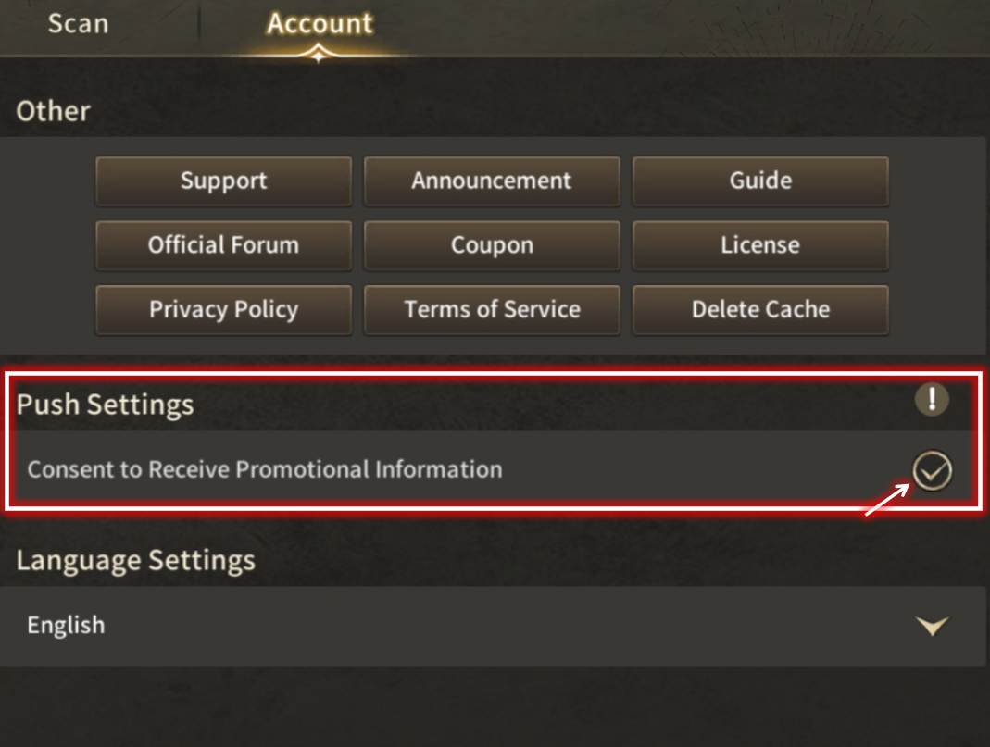Click the Push Settings exclamation info icon
Screen dimensions: 990x747
(932, 399)
